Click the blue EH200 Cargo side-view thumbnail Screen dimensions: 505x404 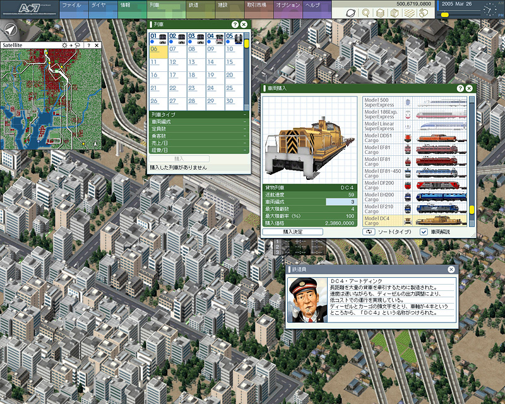(441, 197)
